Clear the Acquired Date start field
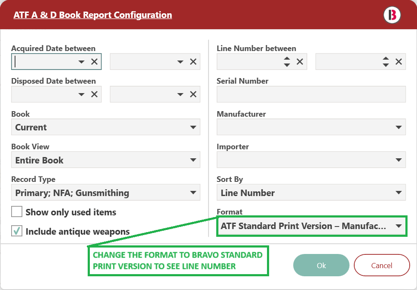Screen dimensions: 417x290 coord(95,62)
